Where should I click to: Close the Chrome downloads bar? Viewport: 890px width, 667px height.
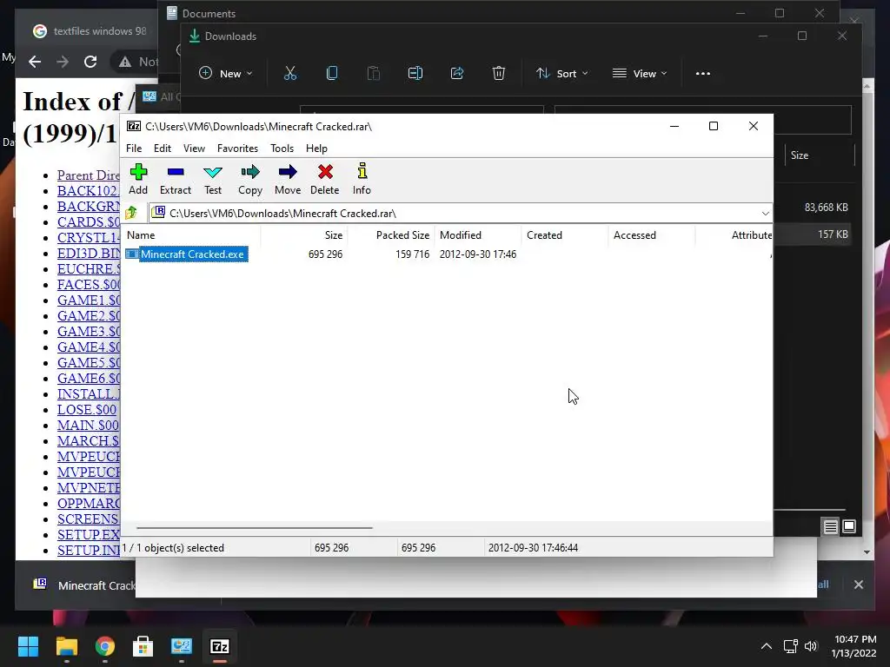(858, 584)
